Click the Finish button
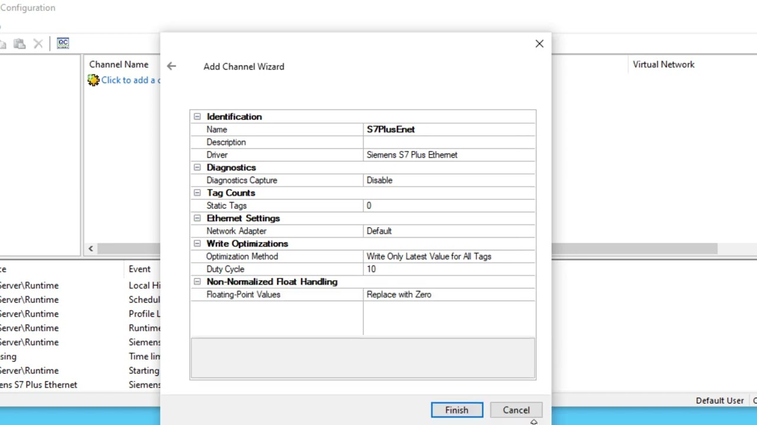Image resolution: width=757 pixels, height=425 pixels. point(457,410)
